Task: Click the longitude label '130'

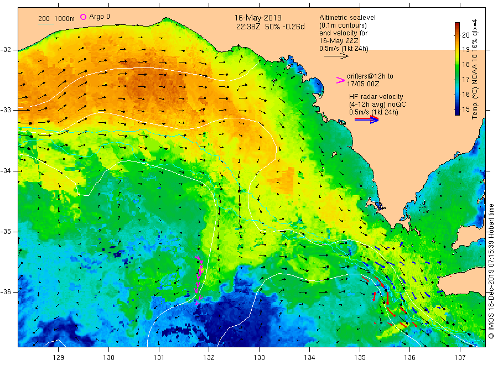Action: [x=108, y=358]
